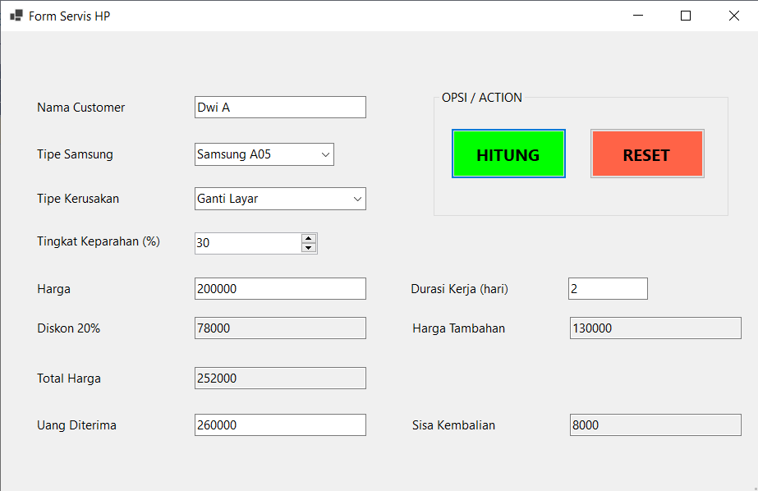Click the Harga Tambahan label

tap(458, 328)
